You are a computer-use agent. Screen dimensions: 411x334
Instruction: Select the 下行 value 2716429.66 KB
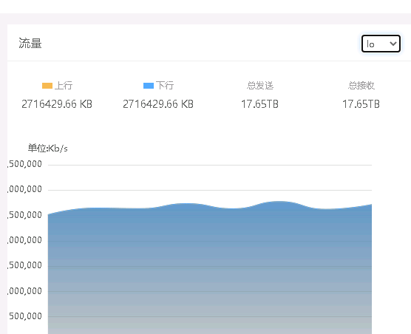(158, 104)
